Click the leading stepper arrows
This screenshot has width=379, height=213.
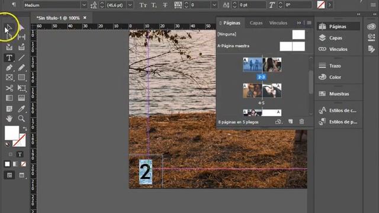click(102, 5)
